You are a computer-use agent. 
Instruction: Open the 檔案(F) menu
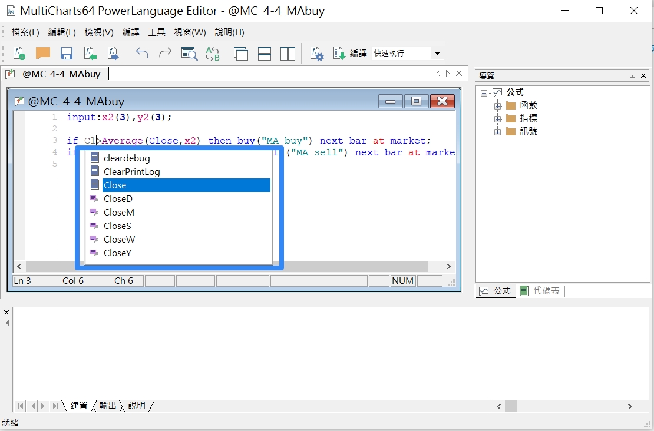(x=25, y=32)
